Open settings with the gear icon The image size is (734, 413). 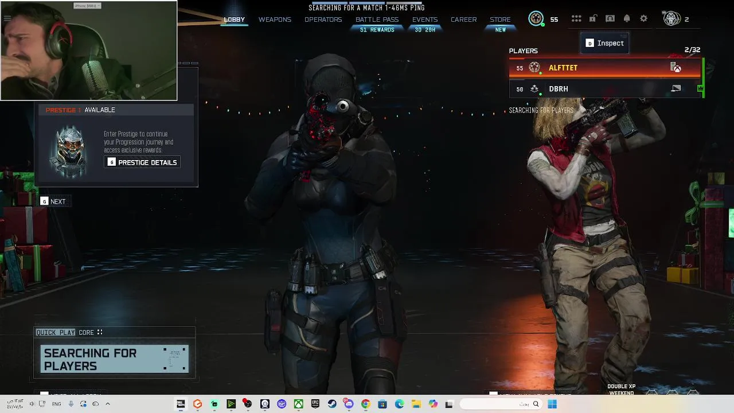coord(643,19)
